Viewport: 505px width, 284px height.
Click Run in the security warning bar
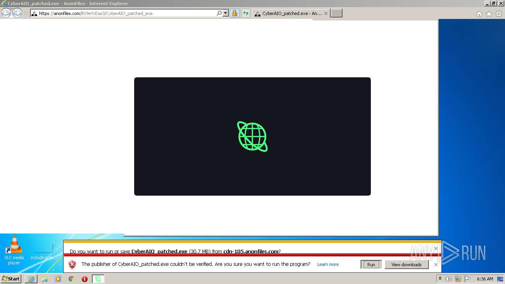pyautogui.click(x=371, y=265)
